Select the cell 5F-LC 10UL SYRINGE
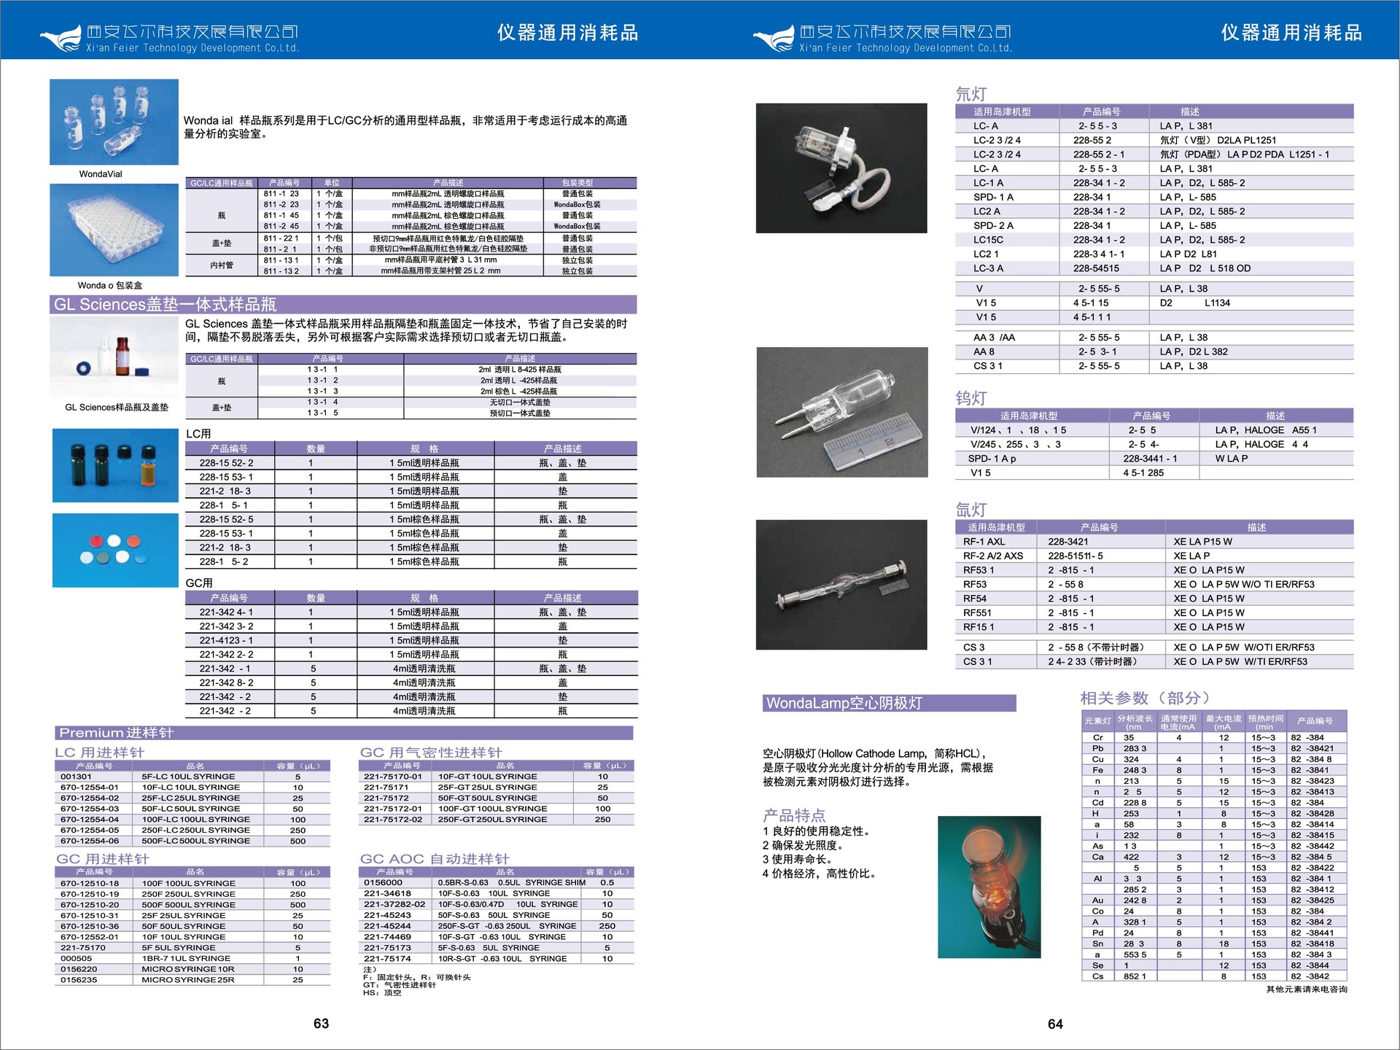Image resolution: width=1400 pixels, height=1050 pixels. tap(188, 777)
